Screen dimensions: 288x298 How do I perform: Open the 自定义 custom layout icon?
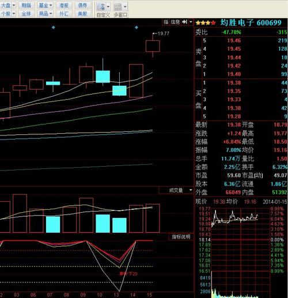(x=101, y=7)
